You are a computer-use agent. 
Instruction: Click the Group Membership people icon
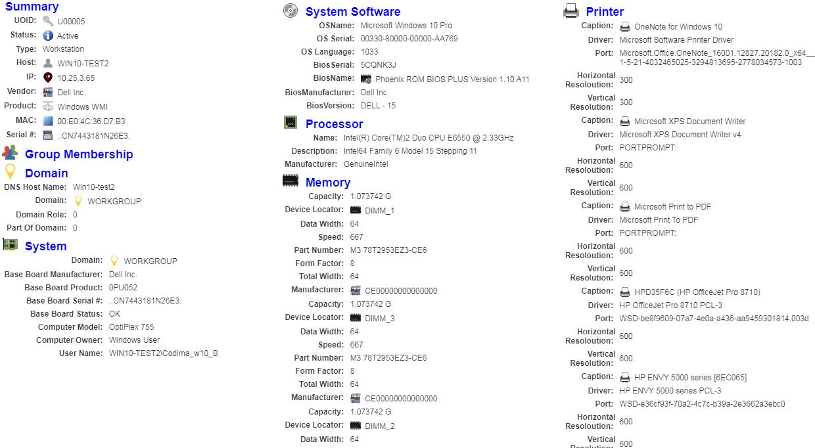click(x=10, y=152)
